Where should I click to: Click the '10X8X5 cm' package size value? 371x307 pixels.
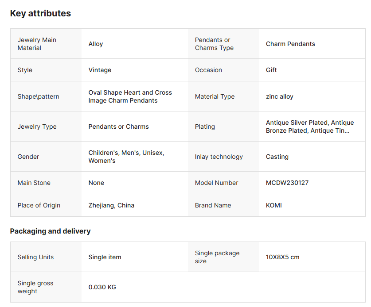282,257
